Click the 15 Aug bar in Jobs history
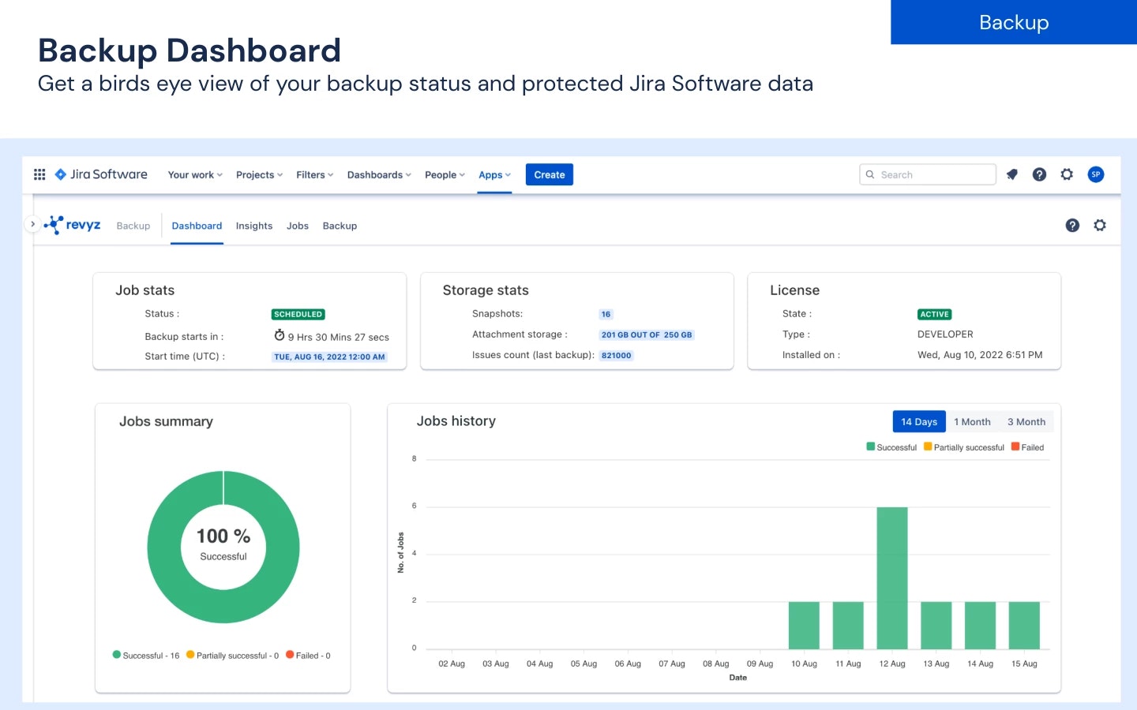 click(x=1024, y=626)
